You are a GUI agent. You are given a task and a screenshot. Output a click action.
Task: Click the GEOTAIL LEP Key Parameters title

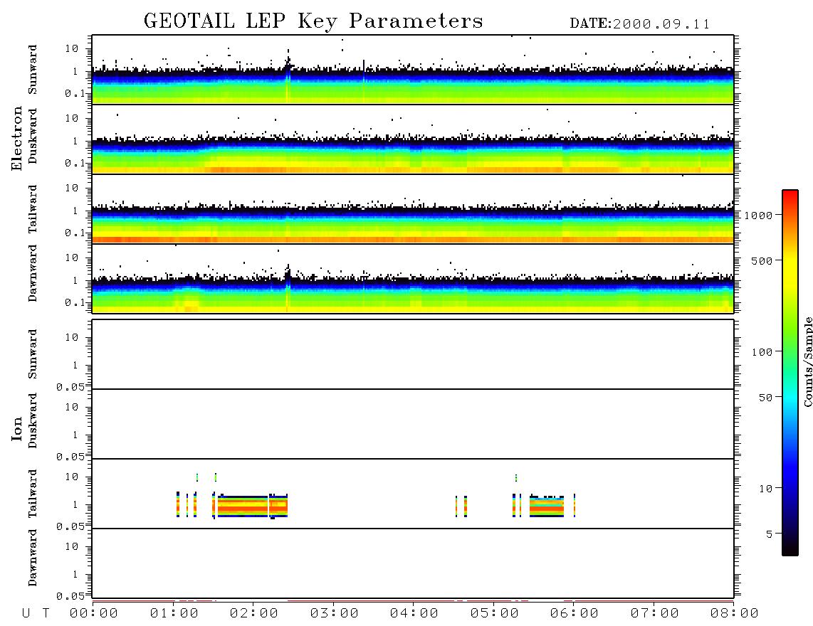[x=313, y=21]
